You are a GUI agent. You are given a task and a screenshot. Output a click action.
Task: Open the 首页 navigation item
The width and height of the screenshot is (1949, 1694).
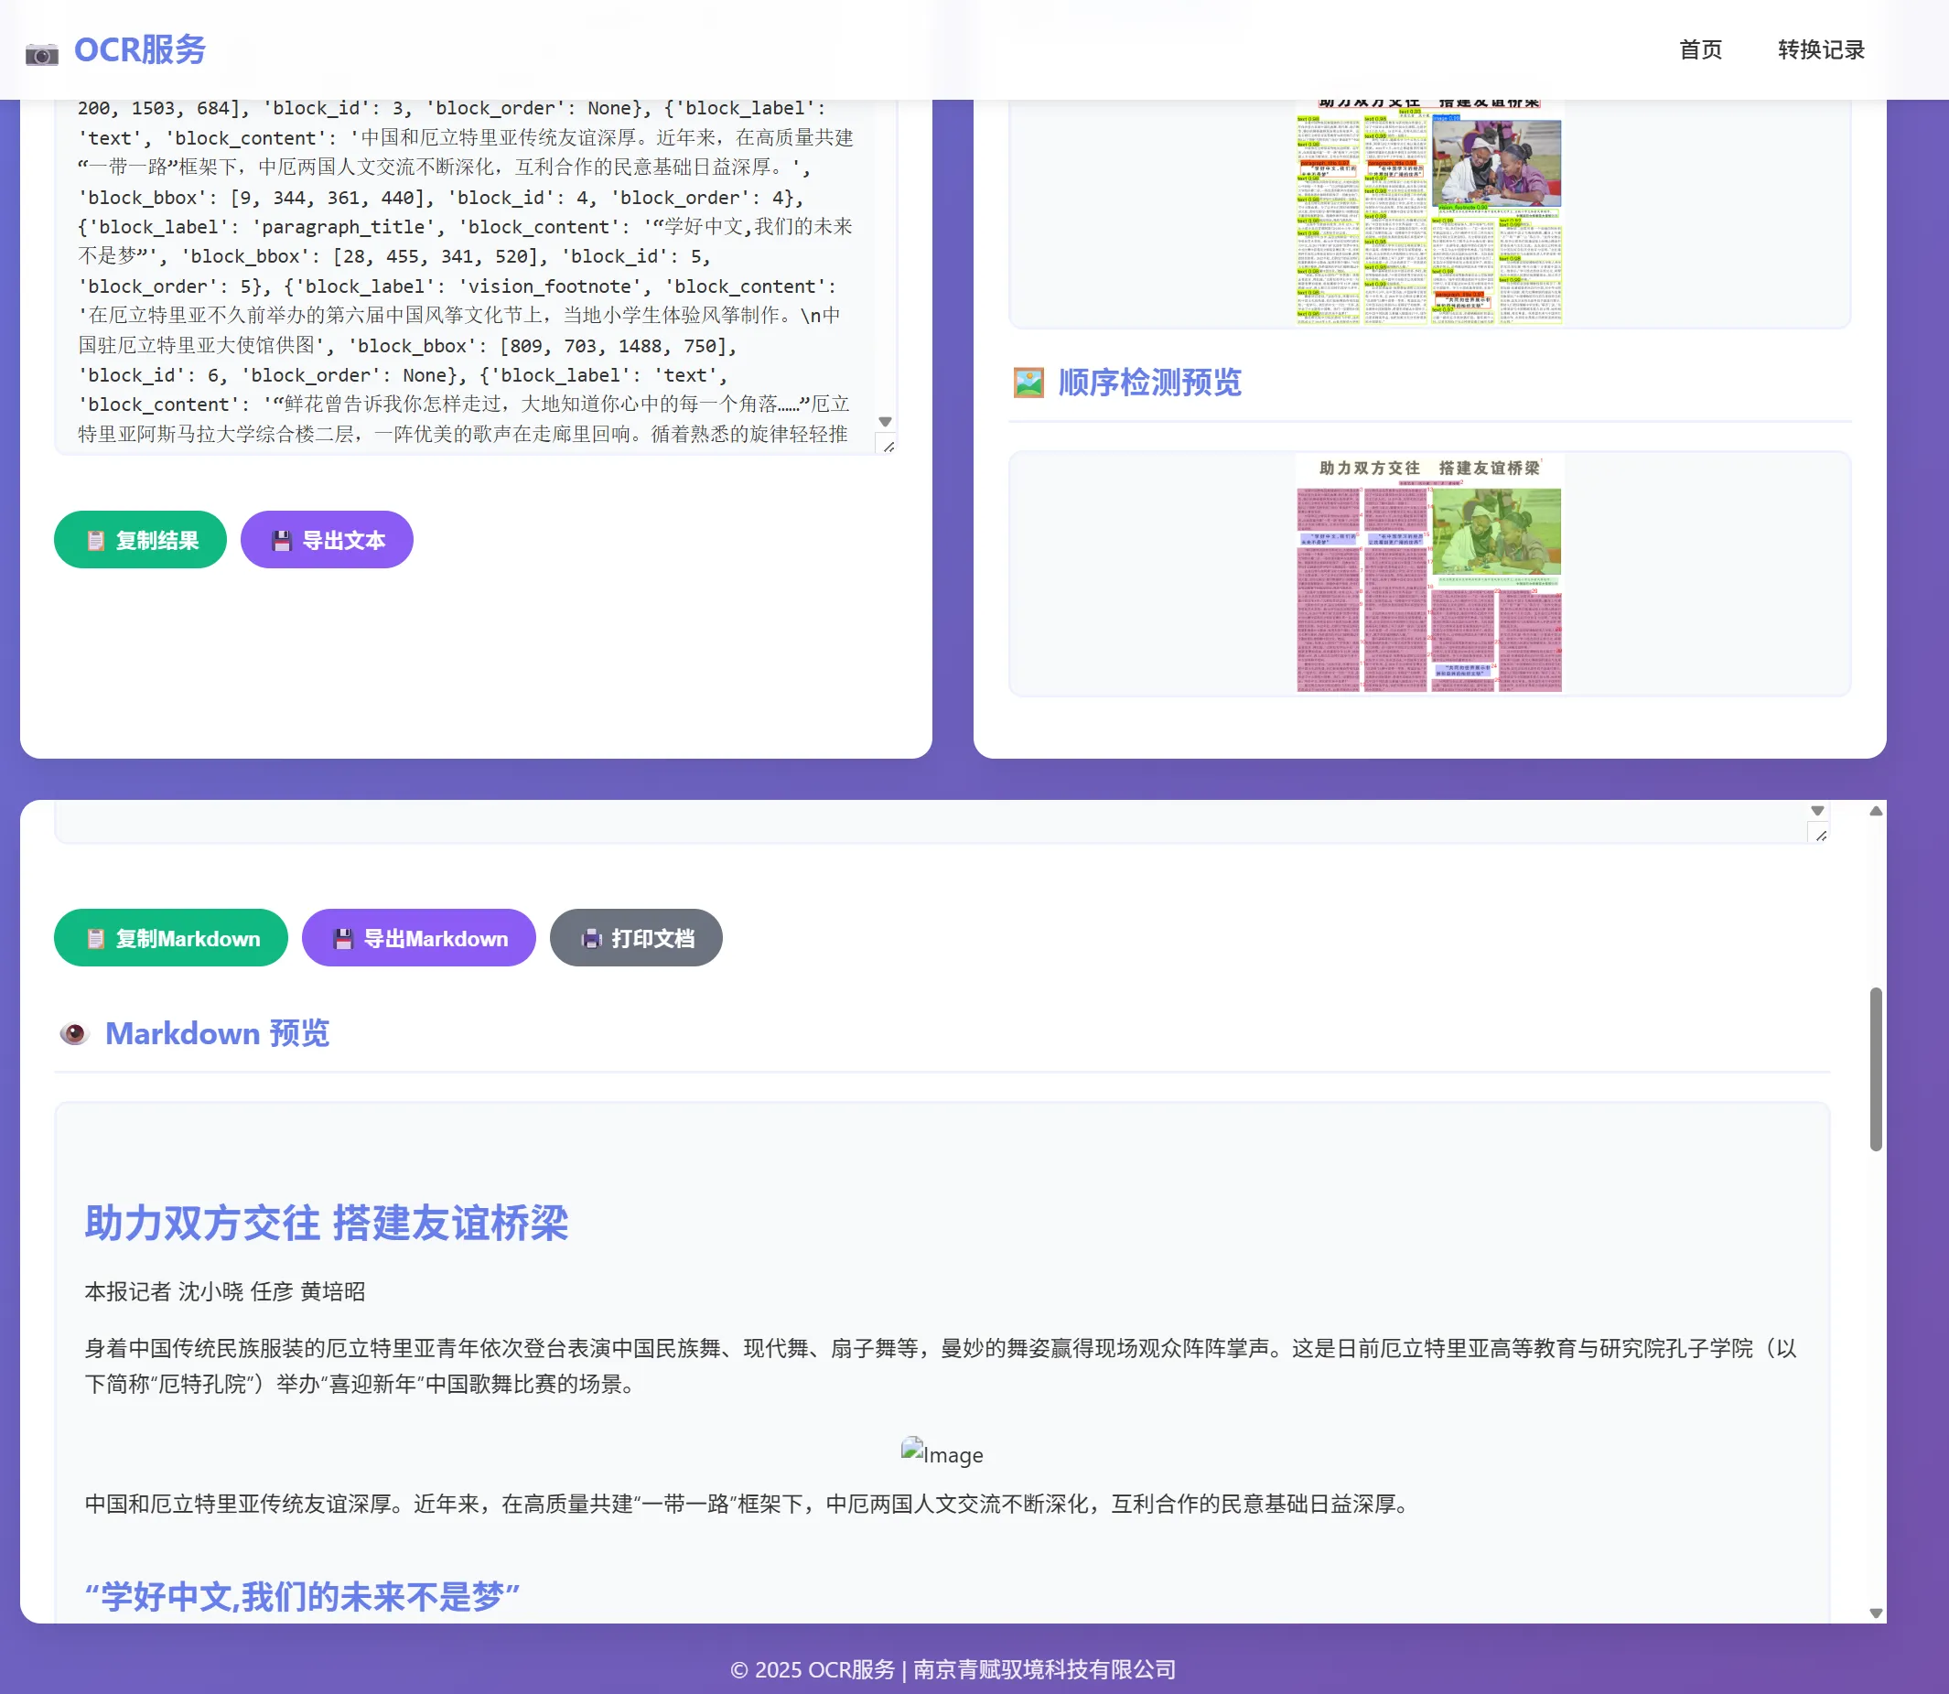coord(1699,50)
